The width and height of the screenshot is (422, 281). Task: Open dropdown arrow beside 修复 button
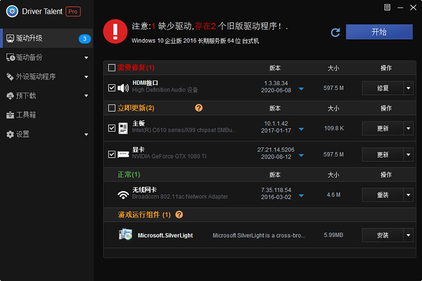(408, 89)
